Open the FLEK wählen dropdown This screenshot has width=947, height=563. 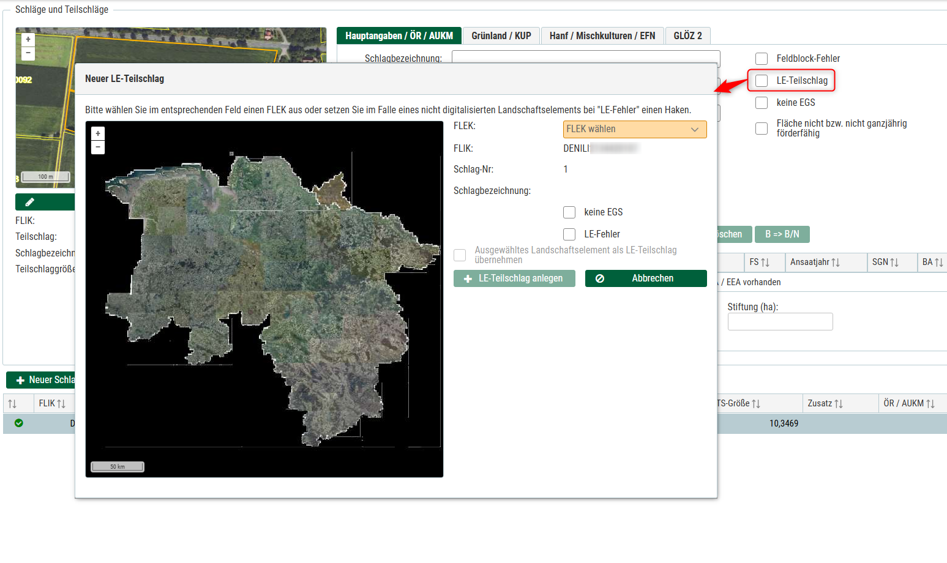tap(634, 129)
